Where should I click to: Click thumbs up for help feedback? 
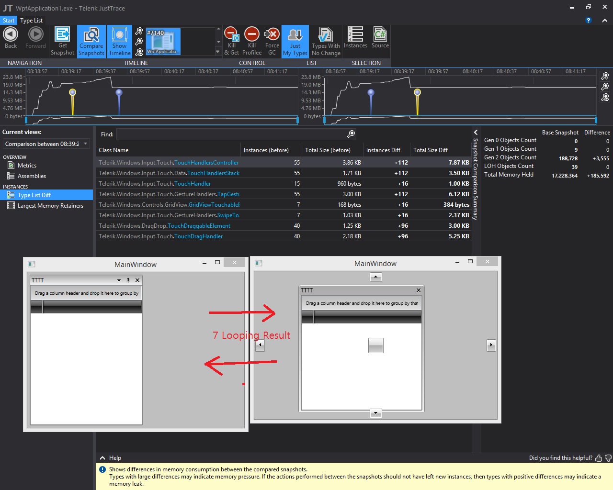pos(599,458)
